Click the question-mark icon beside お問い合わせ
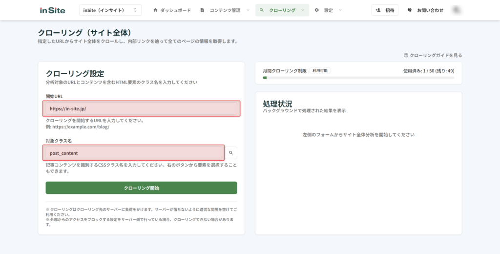Viewport: 500px width, 254px height. [410, 10]
